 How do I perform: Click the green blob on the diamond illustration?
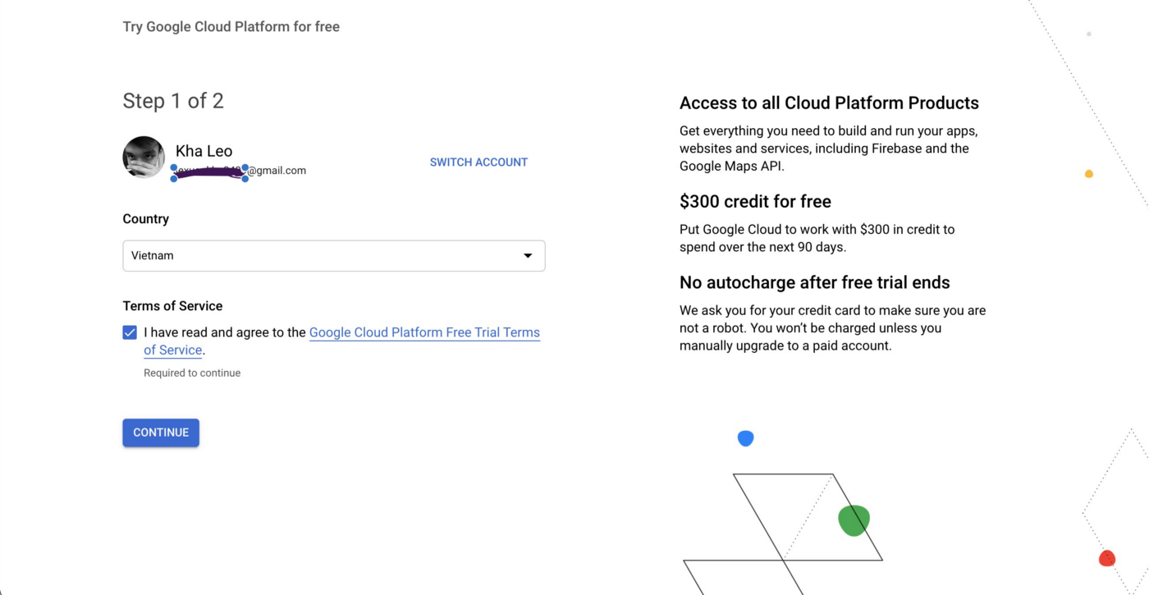tap(854, 520)
